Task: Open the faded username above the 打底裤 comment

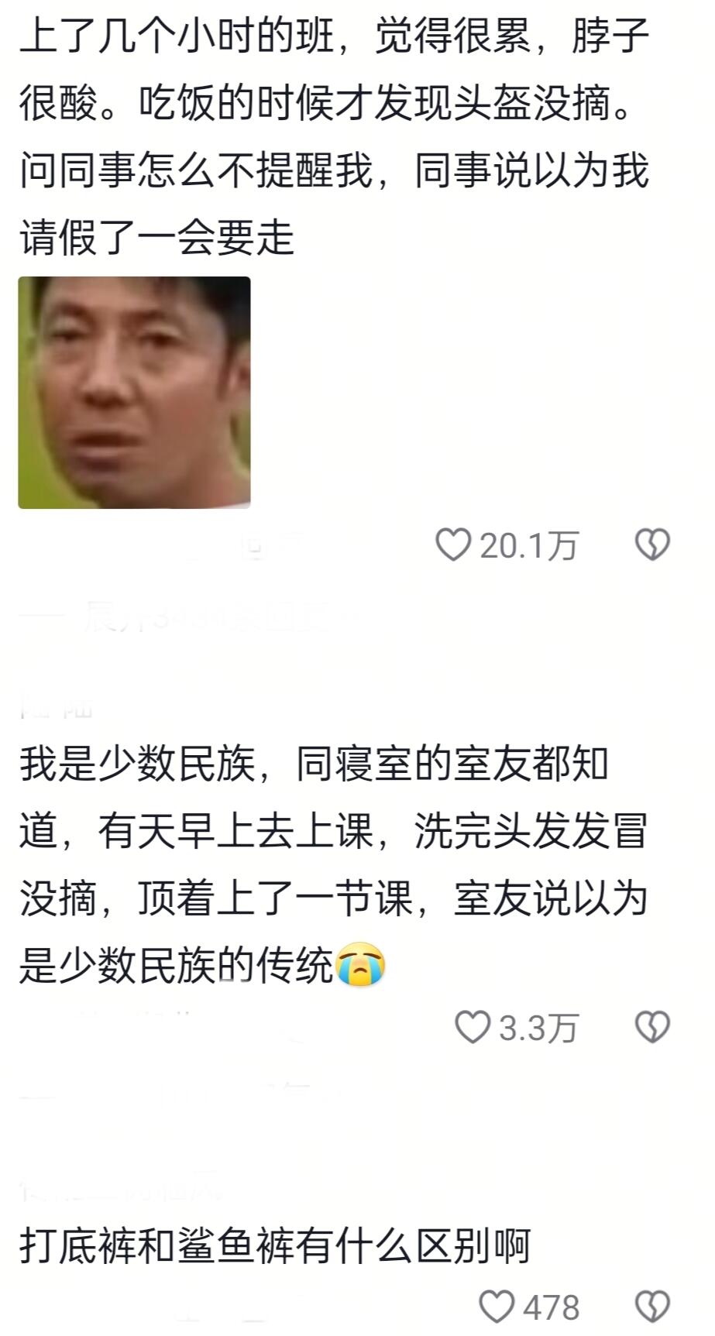Action: [120, 1190]
